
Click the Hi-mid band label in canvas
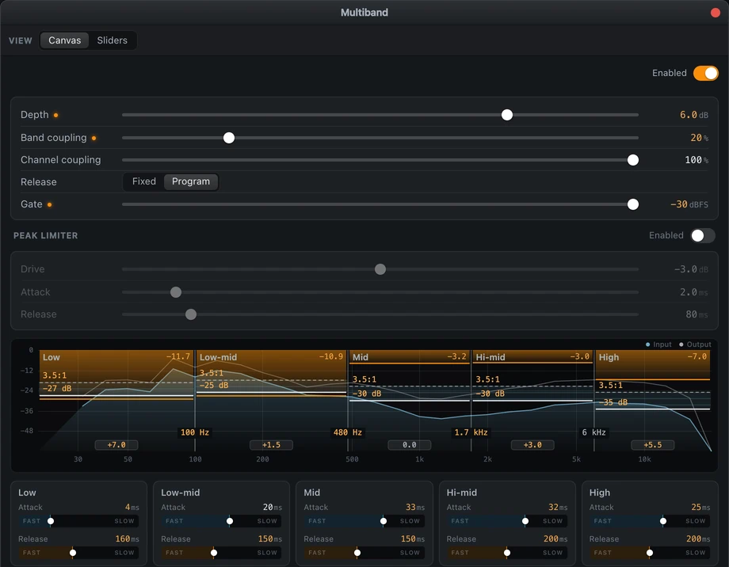click(490, 357)
